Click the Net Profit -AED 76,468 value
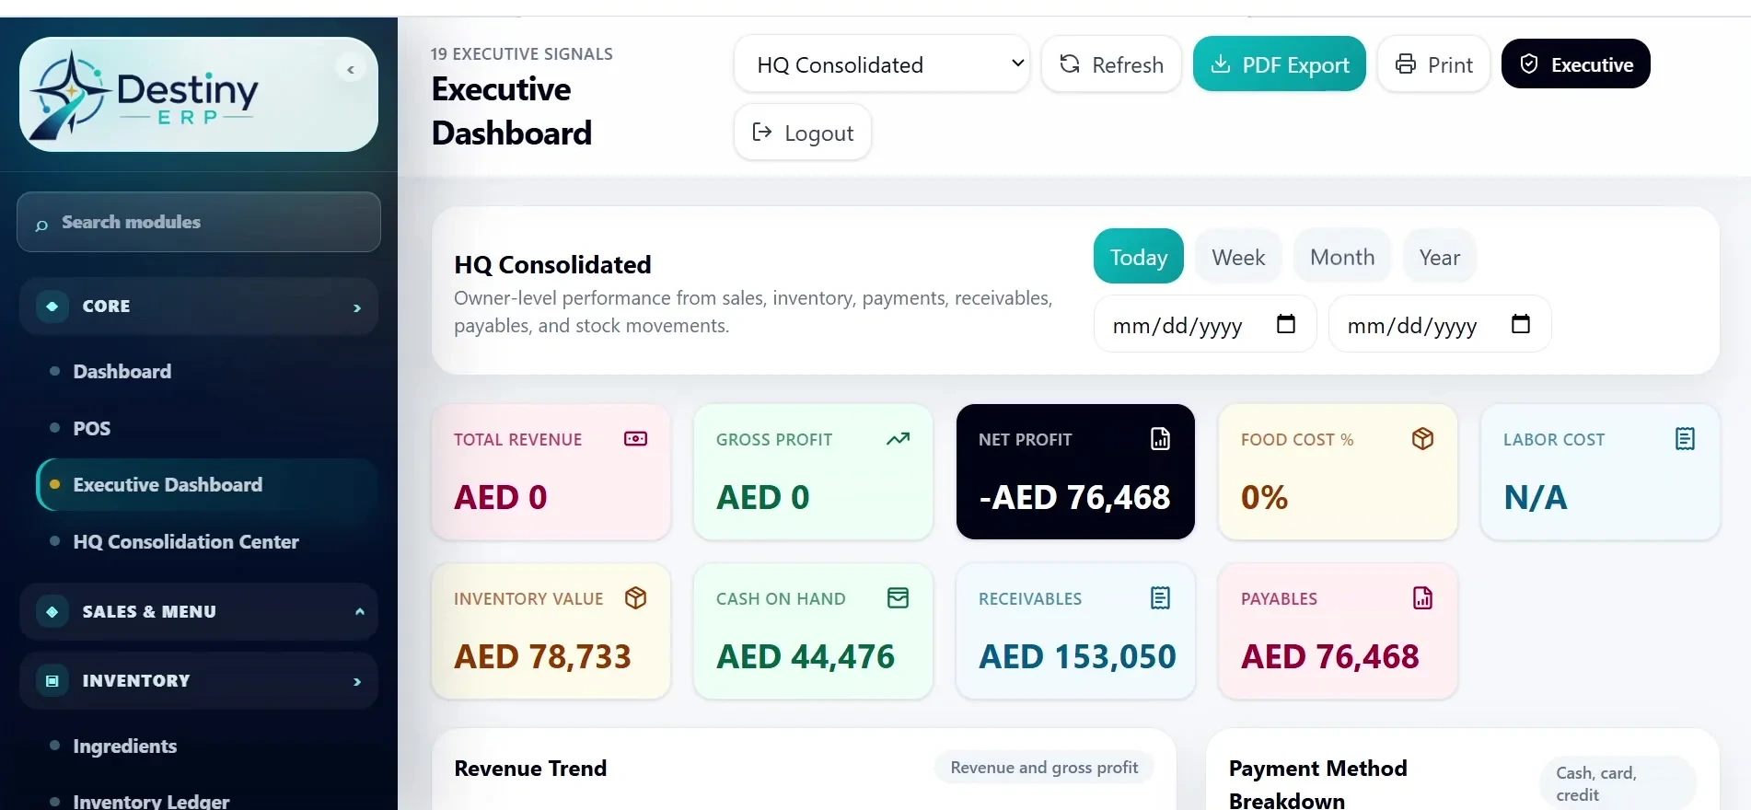 (x=1074, y=498)
